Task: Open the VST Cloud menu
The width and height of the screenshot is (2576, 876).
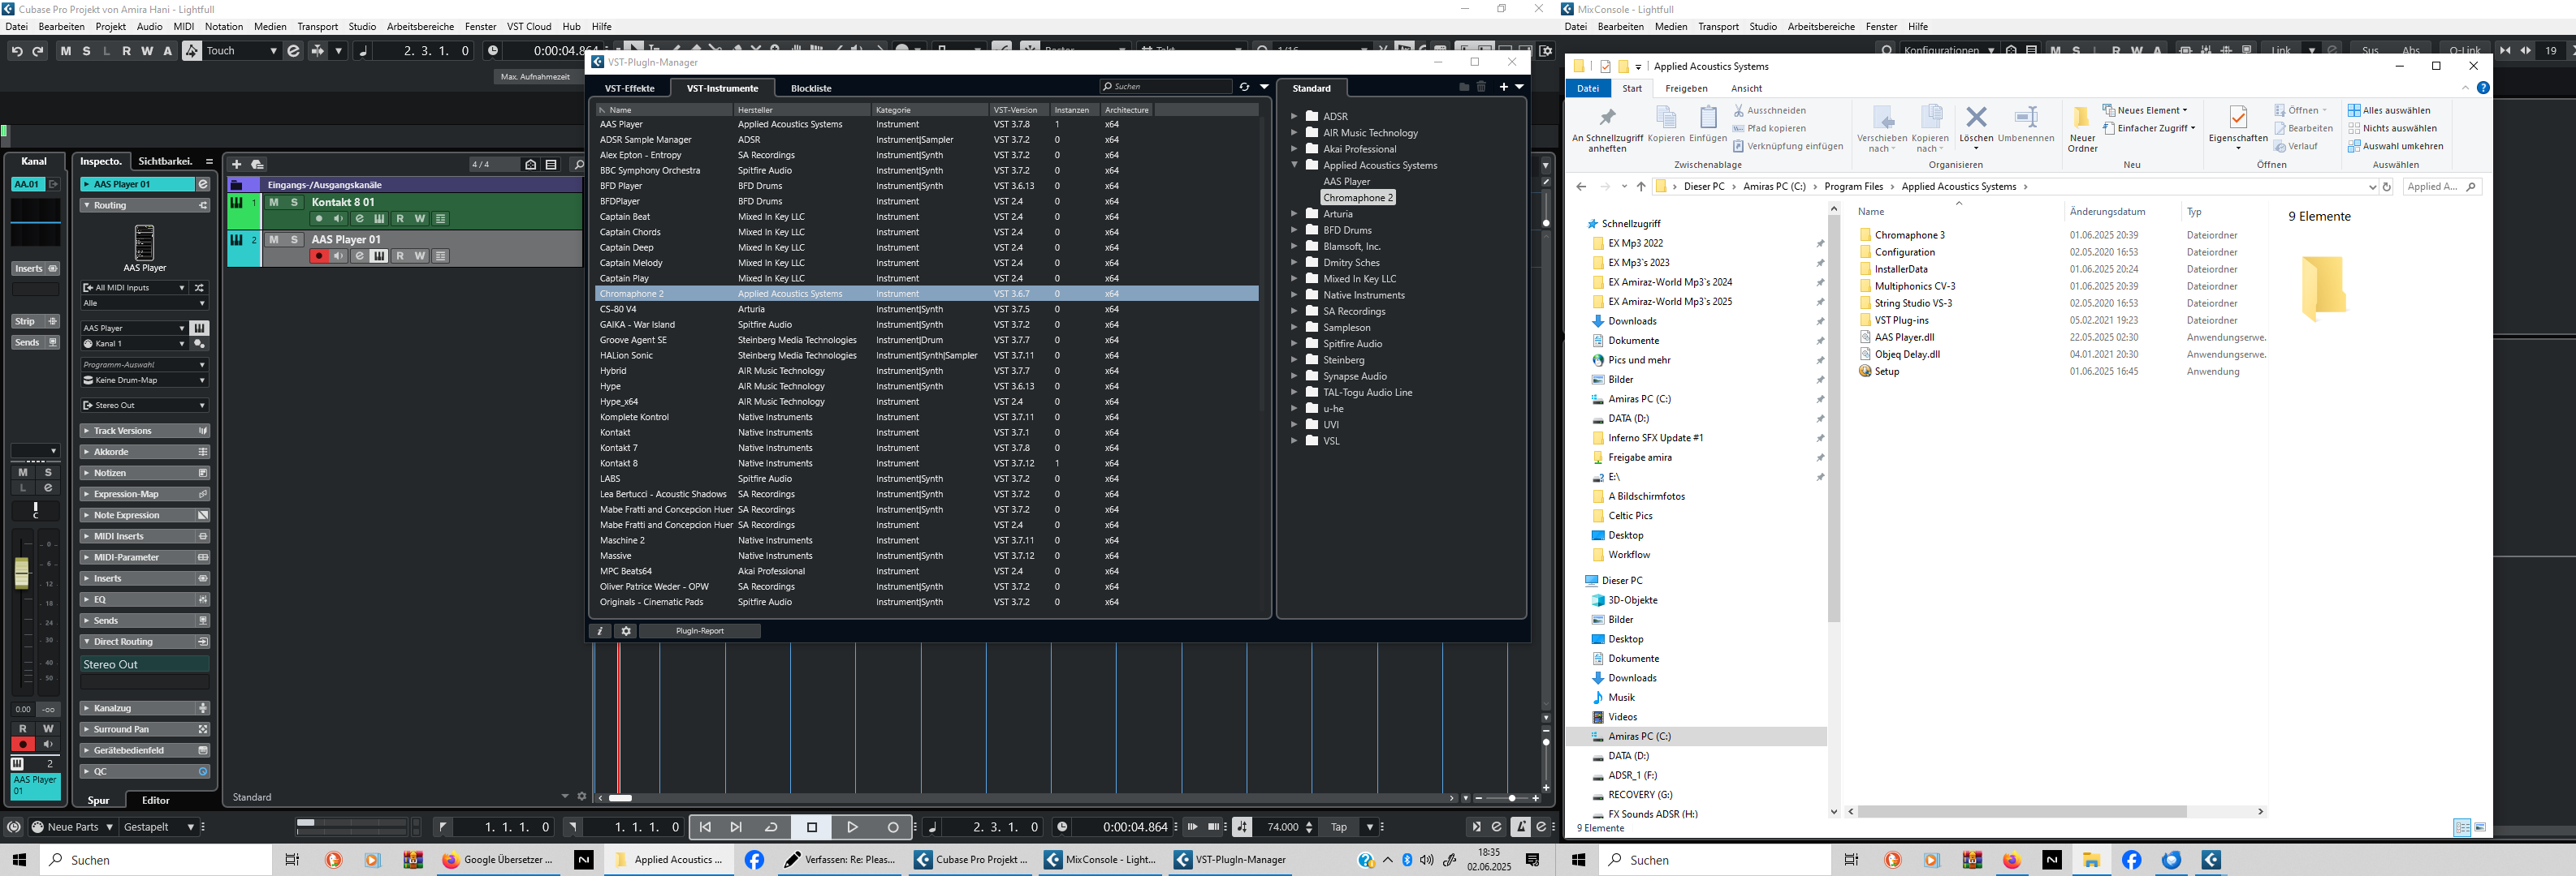Action: click(x=529, y=27)
